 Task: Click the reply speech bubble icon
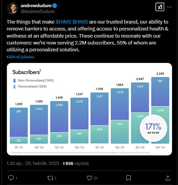tap(11, 178)
